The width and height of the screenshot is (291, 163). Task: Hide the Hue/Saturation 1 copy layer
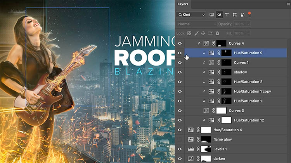(180, 92)
